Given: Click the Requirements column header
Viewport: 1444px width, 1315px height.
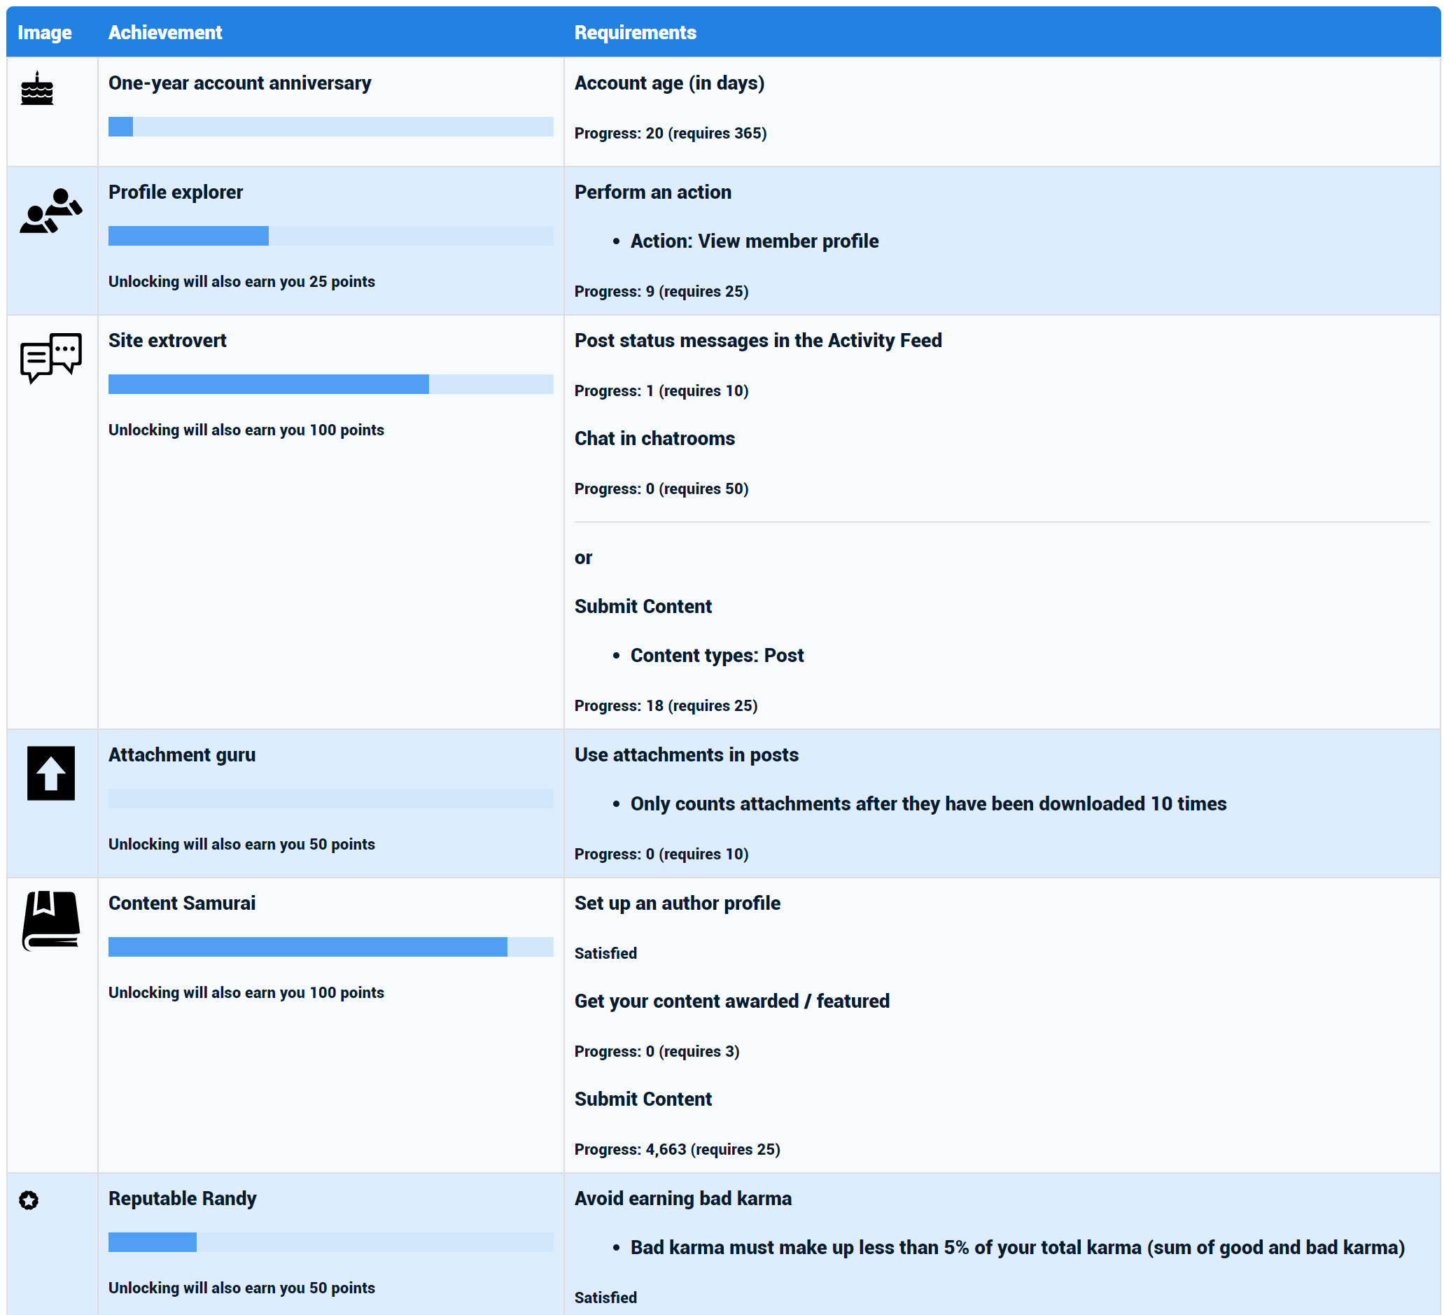Looking at the screenshot, I should 635,32.
